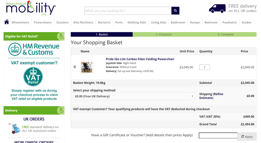
Task: Click the HM Revenue & Customs crown logo
Action: click(x=15, y=49)
